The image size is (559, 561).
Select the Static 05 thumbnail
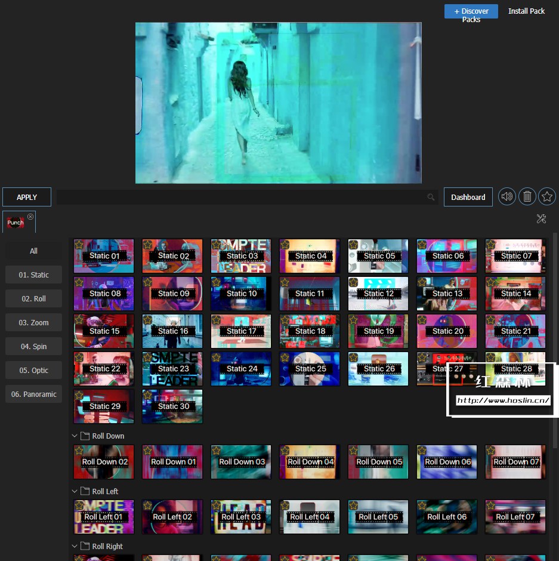[x=378, y=256]
